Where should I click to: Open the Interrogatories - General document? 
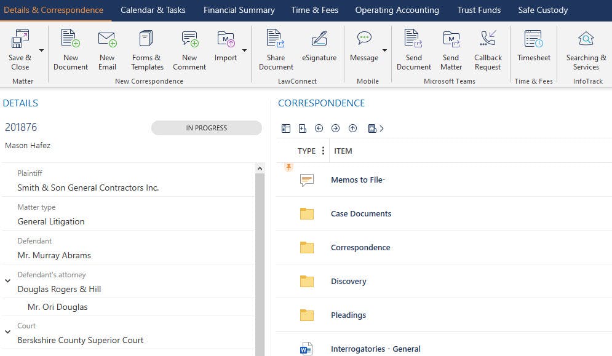375,349
